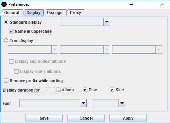
Task: Go to the Proxy tab
Action: pyautogui.click(x=75, y=13)
